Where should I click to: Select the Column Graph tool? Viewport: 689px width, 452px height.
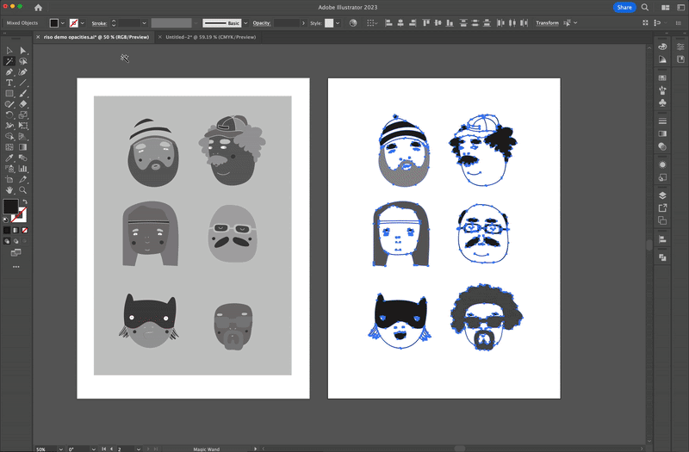[23, 169]
